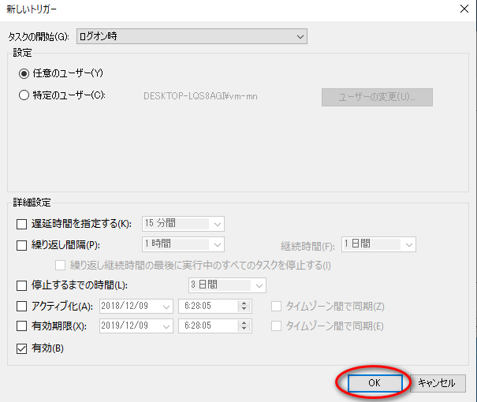Select the 任意のユーザー radio button
Viewport: 477px width, 402px height.
[x=24, y=73]
